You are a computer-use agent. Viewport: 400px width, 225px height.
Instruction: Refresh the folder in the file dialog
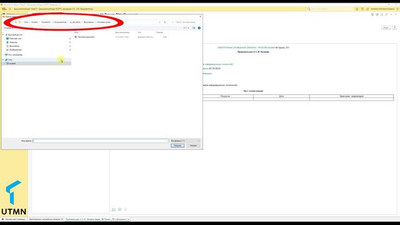coord(165,22)
